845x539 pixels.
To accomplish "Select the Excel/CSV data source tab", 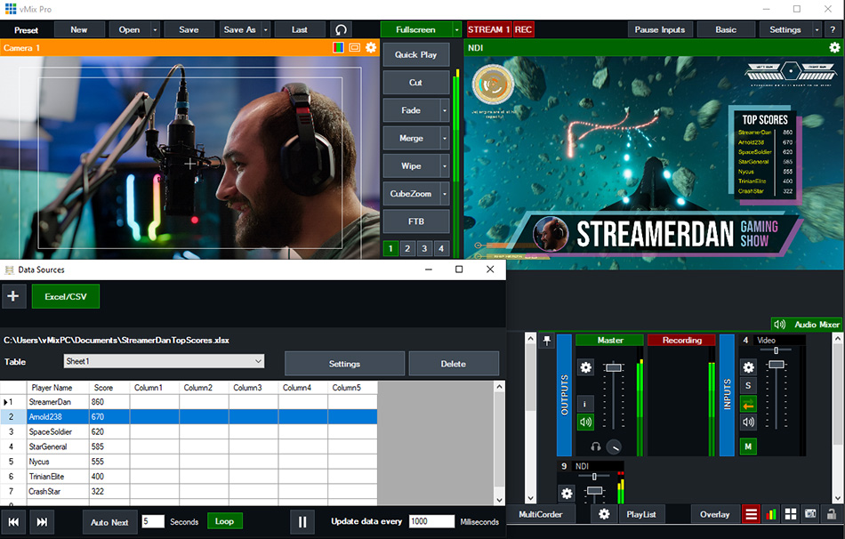I will 66,296.
